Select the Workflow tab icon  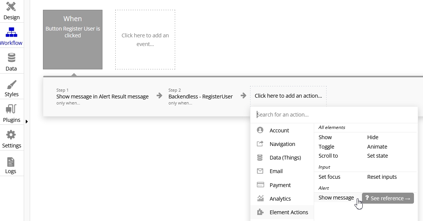[11, 32]
